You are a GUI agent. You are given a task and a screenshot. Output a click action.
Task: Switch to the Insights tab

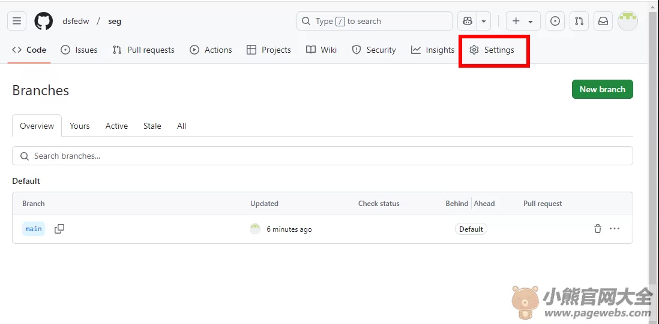click(x=433, y=50)
